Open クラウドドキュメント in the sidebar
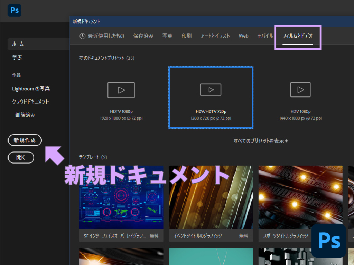This screenshot has width=354, height=265. [30, 102]
